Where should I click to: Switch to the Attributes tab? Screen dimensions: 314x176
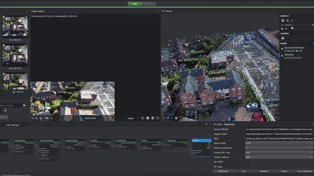click(x=223, y=171)
